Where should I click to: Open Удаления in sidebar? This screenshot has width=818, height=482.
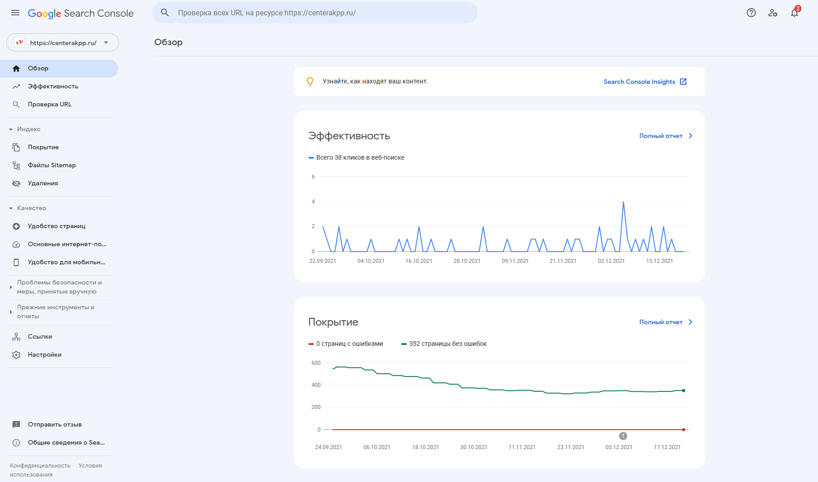click(43, 184)
